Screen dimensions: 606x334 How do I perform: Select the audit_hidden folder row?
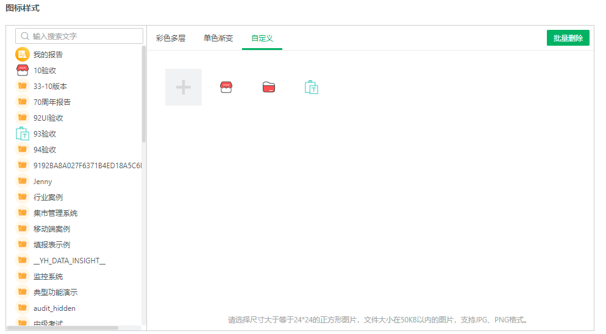click(x=78, y=308)
